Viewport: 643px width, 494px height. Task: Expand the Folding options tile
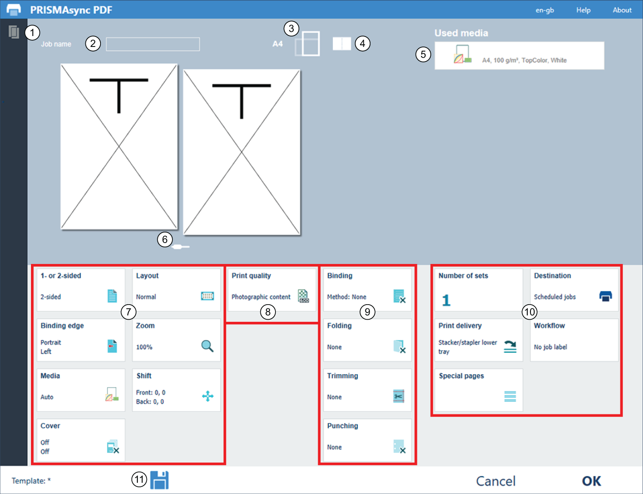point(367,340)
